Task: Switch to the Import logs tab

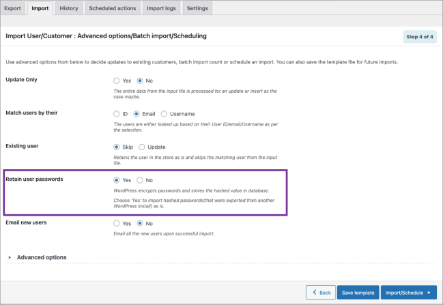Action: pos(162,8)
